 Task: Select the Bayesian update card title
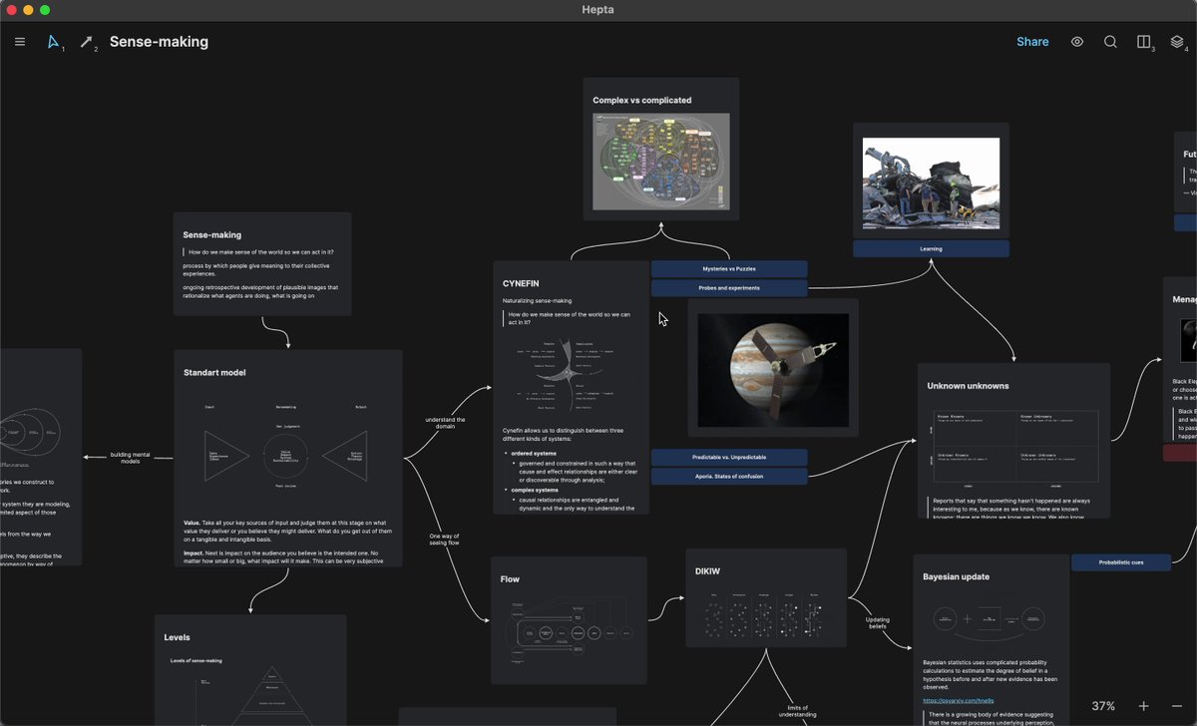956,576
